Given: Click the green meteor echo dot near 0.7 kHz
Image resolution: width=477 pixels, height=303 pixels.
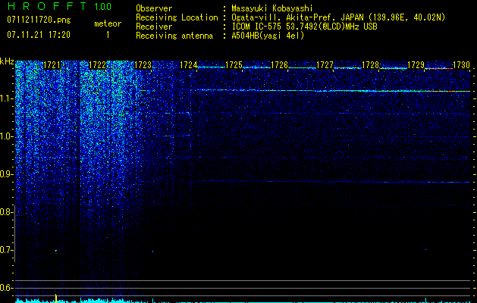Looking at the screenshot, I should tap(56, 251).
